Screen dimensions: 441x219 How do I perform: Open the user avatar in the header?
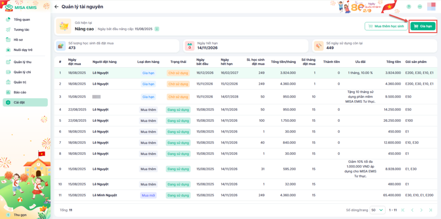(x=431, y=7)
